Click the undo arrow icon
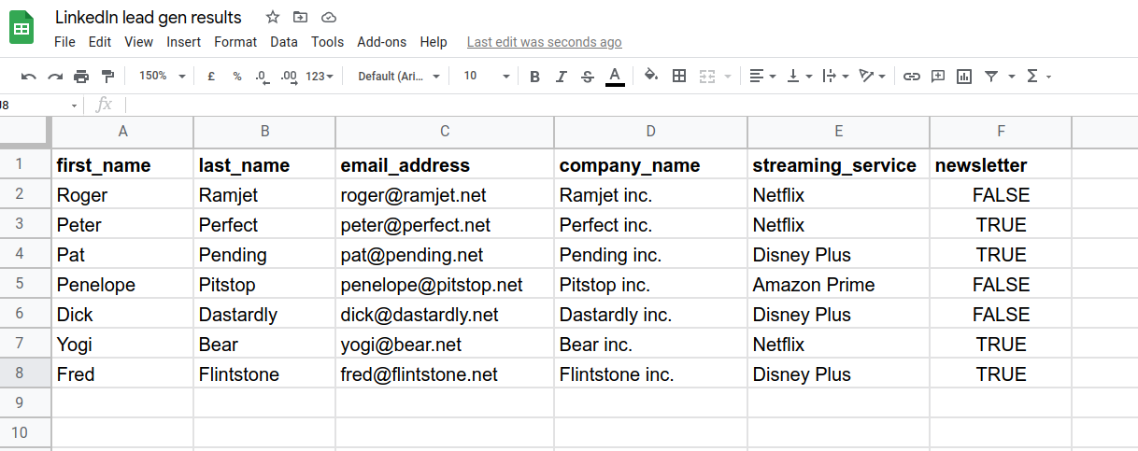 pyautogui.click(x=29, y=77)
